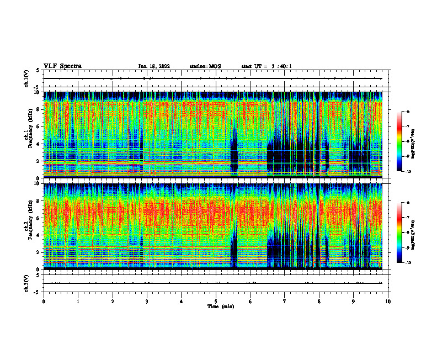This screenshot has height=338, width=437.
Task: Click "-8" on ch.2 colorbar scale
Action: (407, 233)
